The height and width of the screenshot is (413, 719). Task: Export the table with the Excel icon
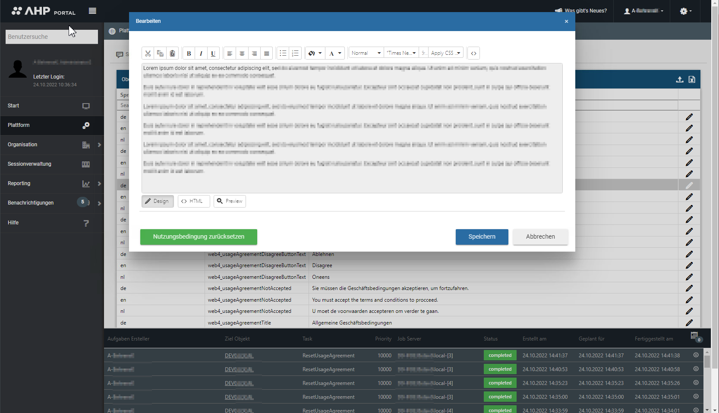click(692, 79)
